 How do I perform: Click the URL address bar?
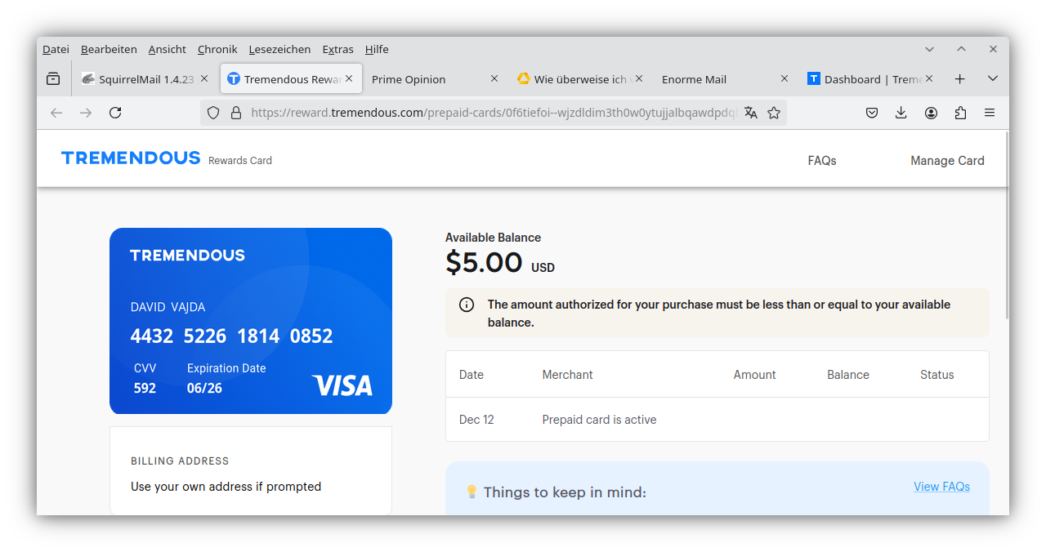pyautogui.click(x=490, y=113)
